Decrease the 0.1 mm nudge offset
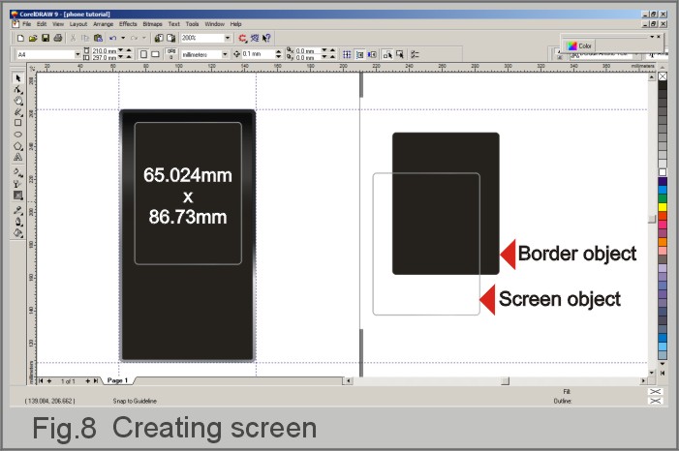The image size is (679, 451). coord(278,57)
